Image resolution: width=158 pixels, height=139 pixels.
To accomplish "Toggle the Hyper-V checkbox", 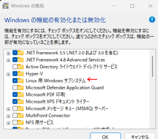I will (15, 74).
